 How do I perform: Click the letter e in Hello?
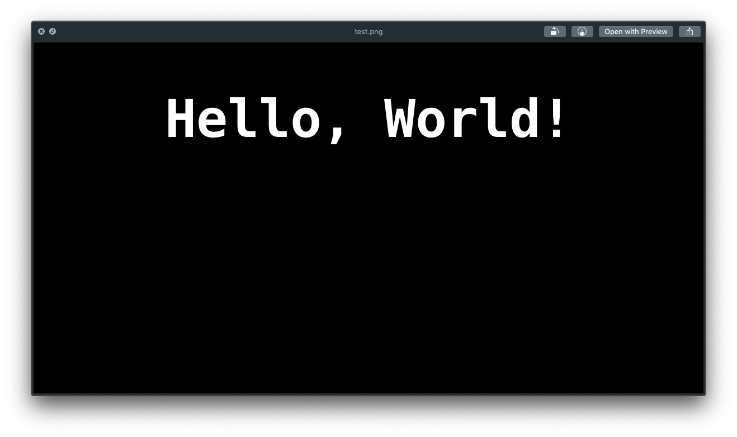212,122
